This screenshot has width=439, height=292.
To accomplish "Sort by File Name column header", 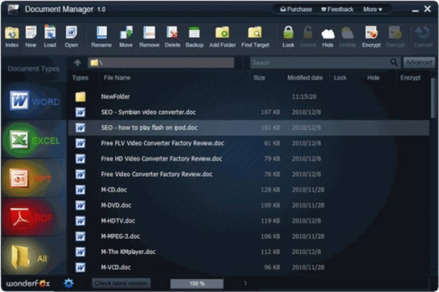I will [117, 78].
